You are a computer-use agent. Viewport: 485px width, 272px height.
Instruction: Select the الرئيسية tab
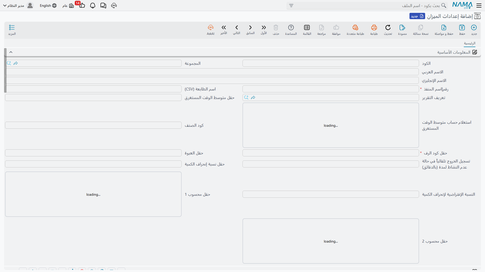470,43
